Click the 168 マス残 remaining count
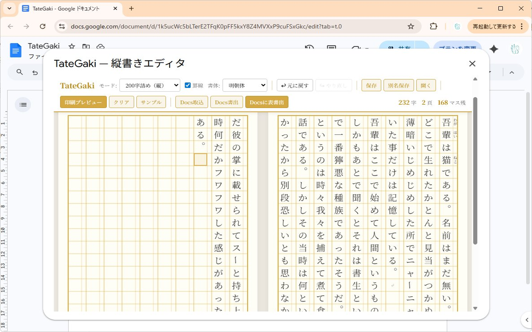532x332 pixels. pos(451,103)
